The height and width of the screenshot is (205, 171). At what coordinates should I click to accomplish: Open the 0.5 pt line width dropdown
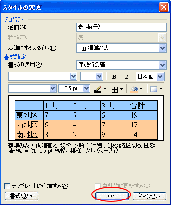(86, 88)
